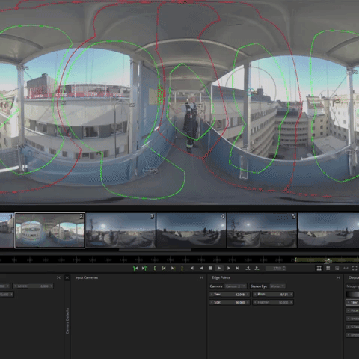Viewport: 359px width, 359px height.
Task: Click the Input Cameras panel title
Action: [87, 277]
